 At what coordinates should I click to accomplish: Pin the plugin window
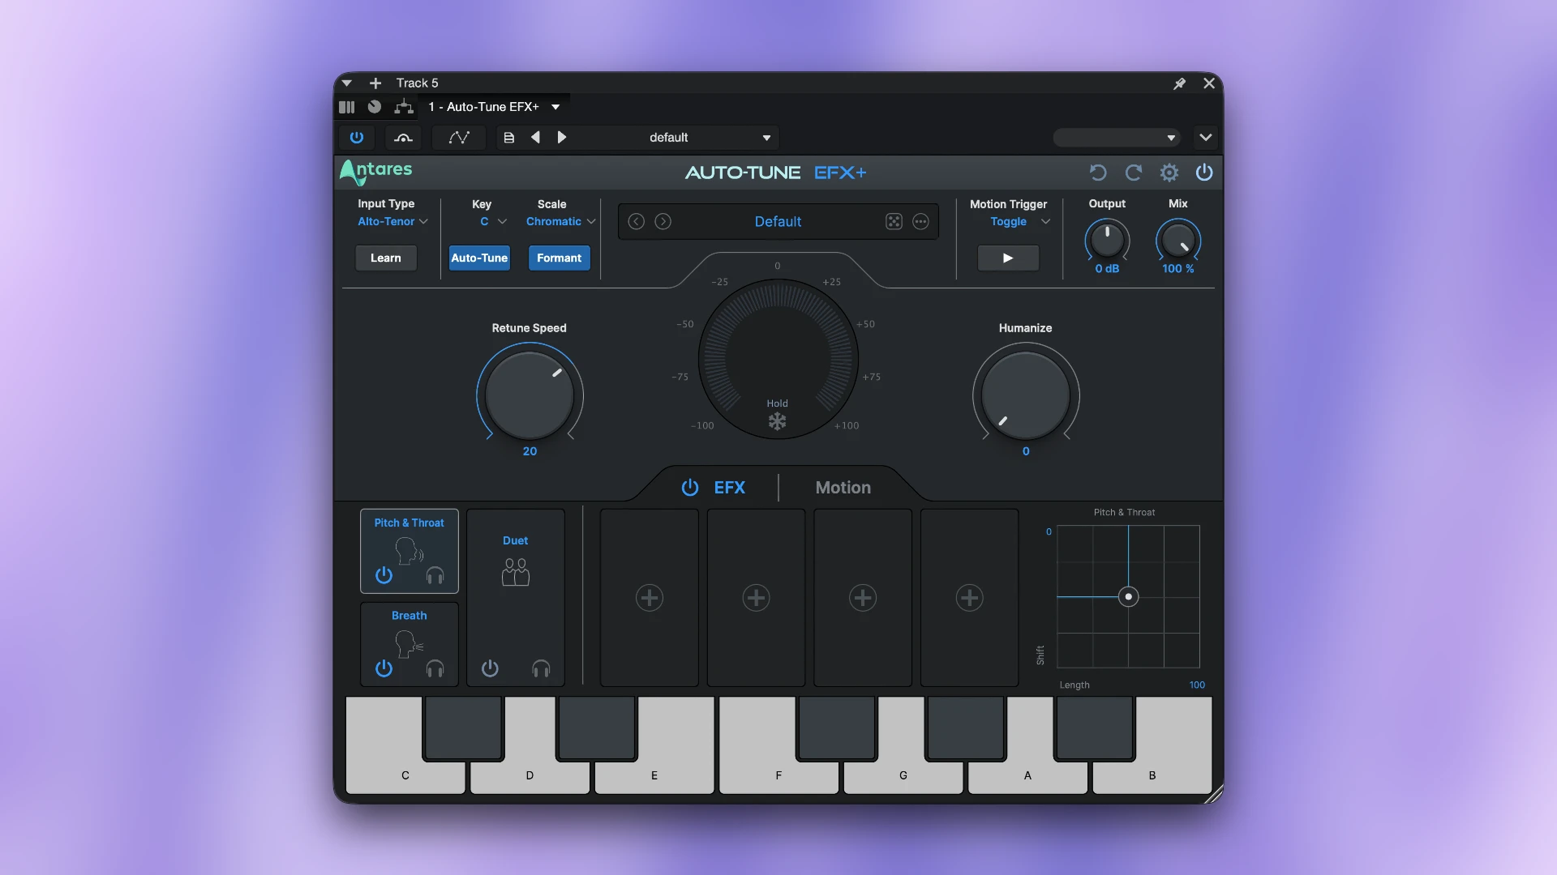point(1180,83)
